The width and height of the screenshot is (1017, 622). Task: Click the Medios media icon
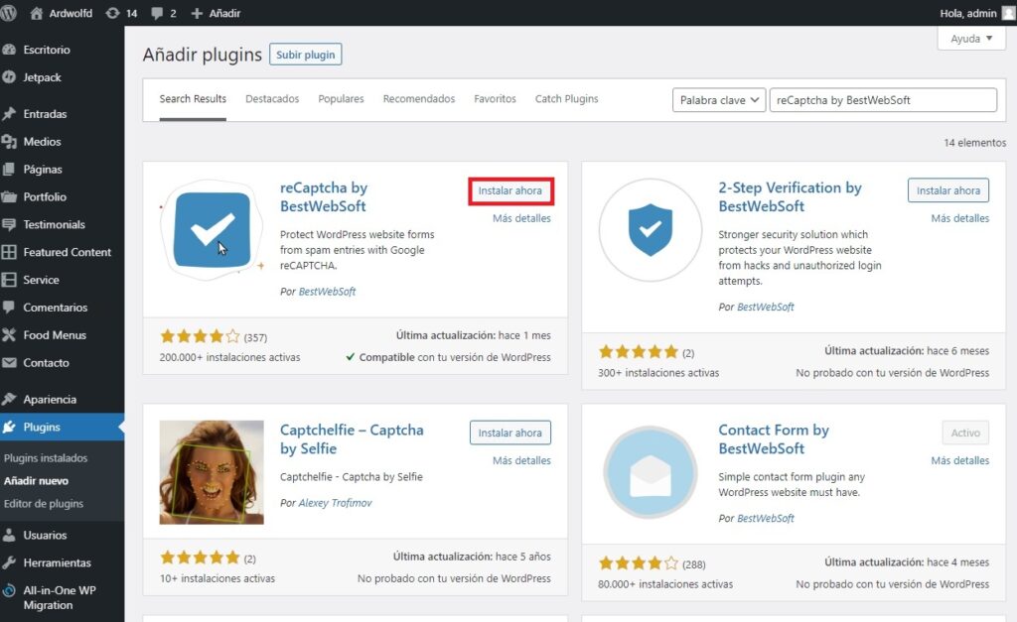point(8,141)
